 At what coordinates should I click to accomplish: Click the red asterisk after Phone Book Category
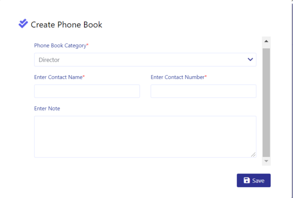click(87, 44)
